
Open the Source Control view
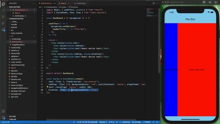tap(3, 17)
